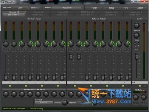
Task: Toggle solo on hardware input channel 1
Action: [x=4, y=49]
